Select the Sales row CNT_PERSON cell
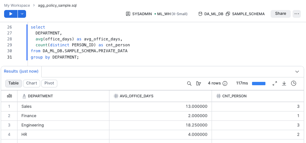 point(258,106)
